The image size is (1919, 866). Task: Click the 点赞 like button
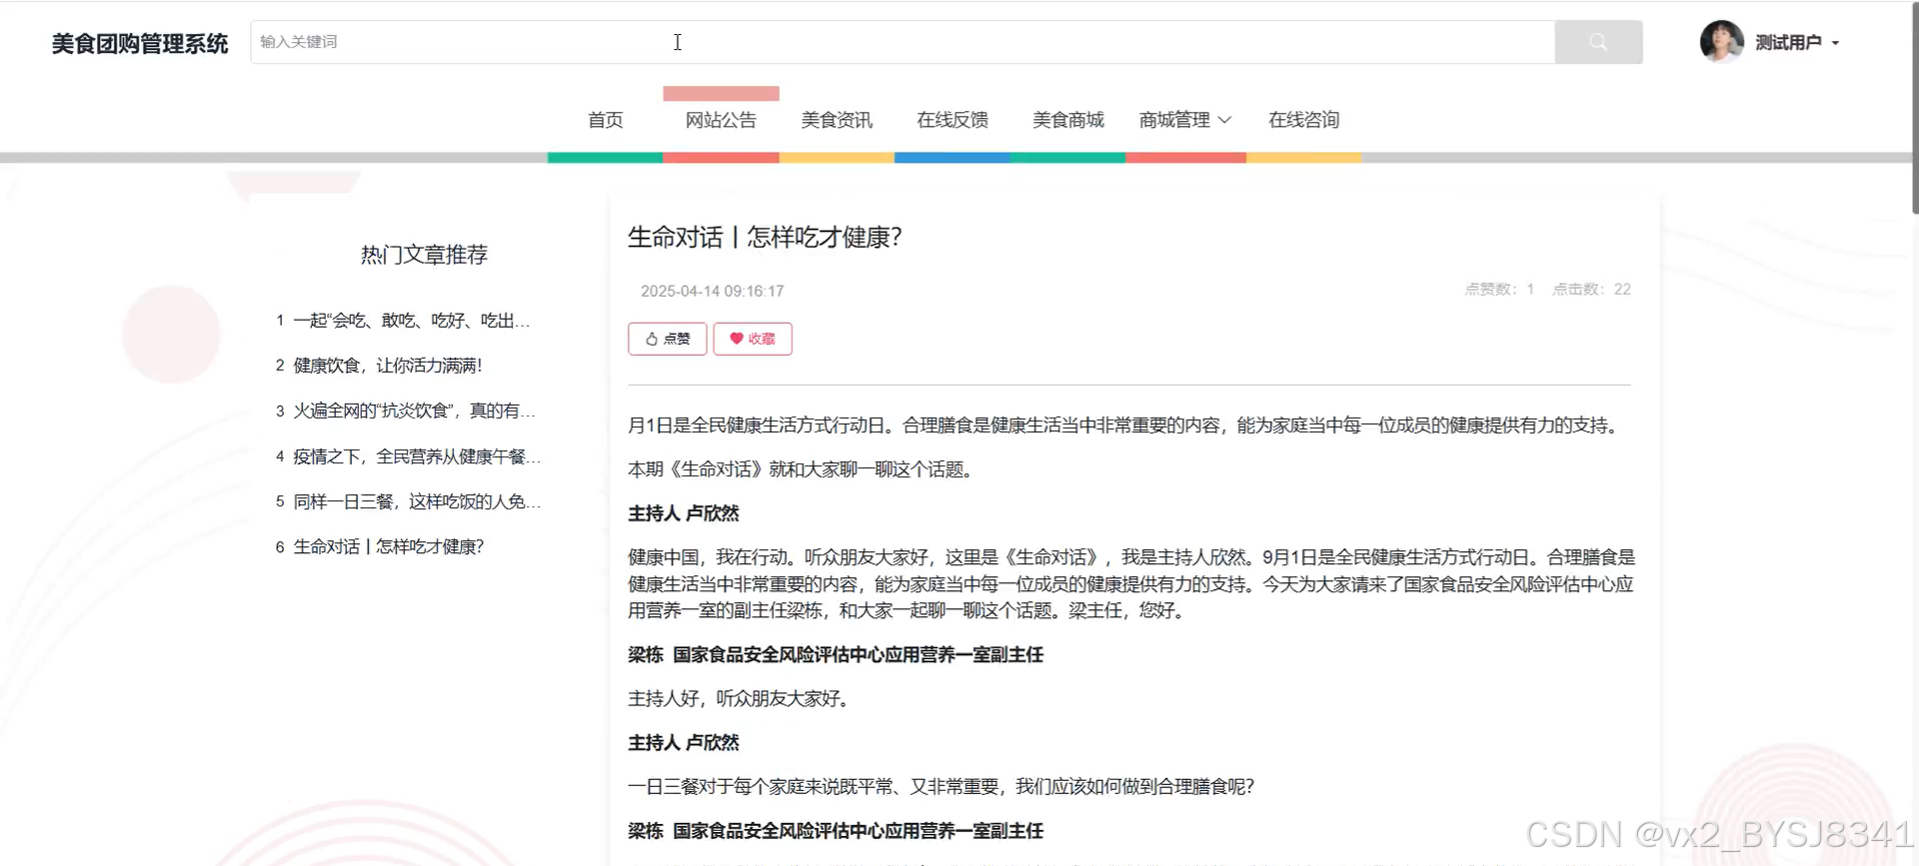[668, 339]
